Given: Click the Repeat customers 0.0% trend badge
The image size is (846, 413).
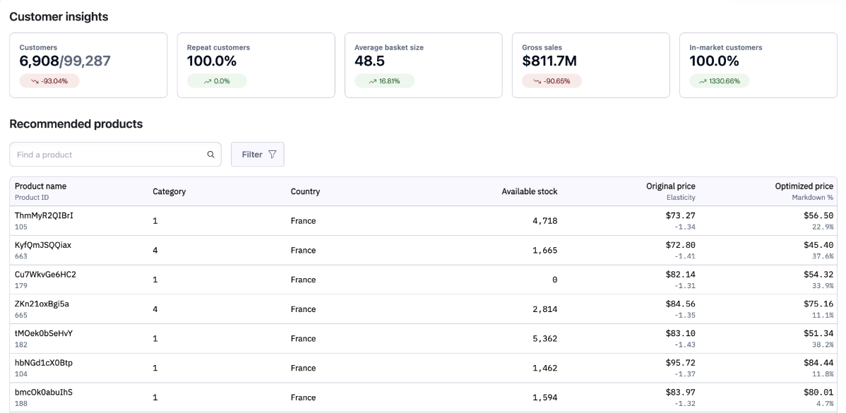Looking at the screenshot, I should [x=217, y=81].
